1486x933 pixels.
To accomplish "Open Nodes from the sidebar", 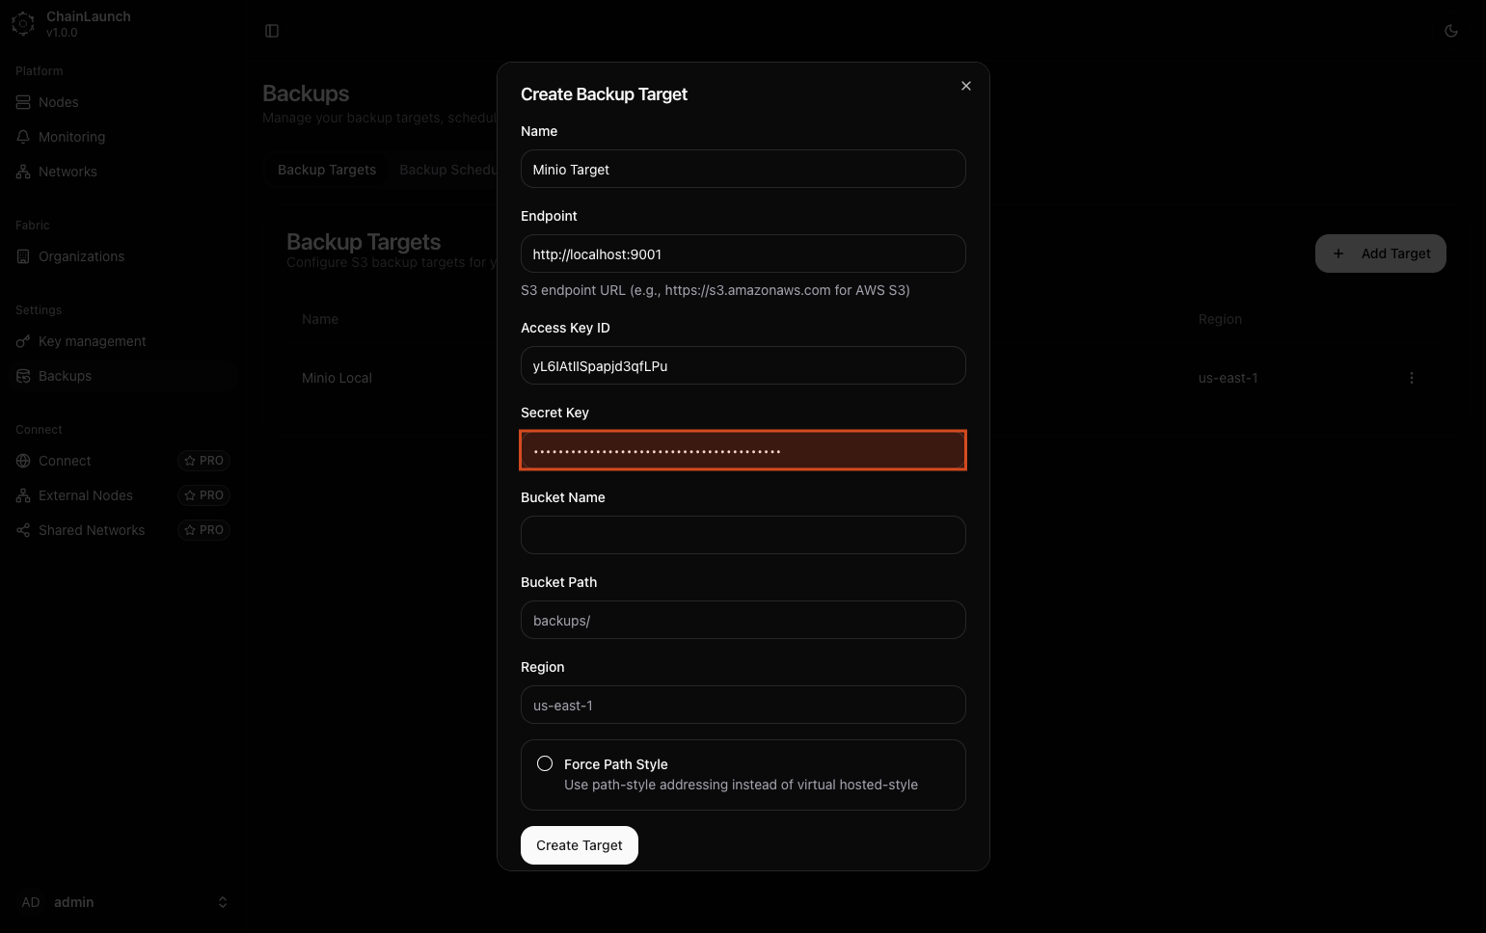I will [x=59, y=102].
